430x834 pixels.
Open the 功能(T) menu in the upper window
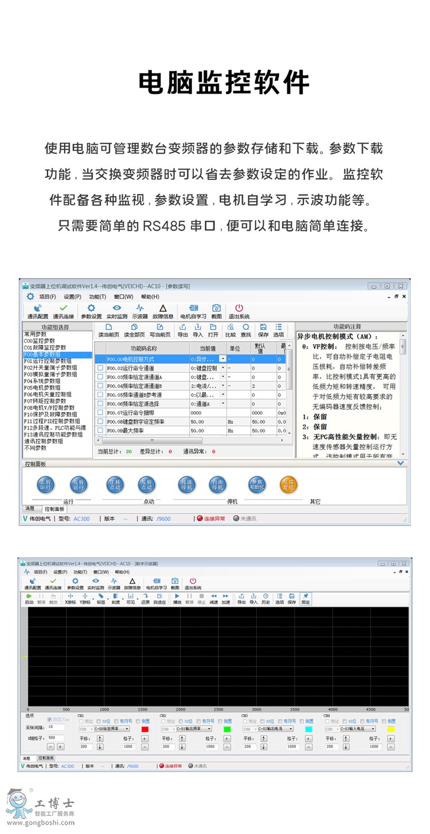(97, 297)
